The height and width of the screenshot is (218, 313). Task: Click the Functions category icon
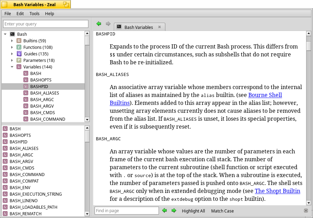pyautogui.click(x=19, y=47)
